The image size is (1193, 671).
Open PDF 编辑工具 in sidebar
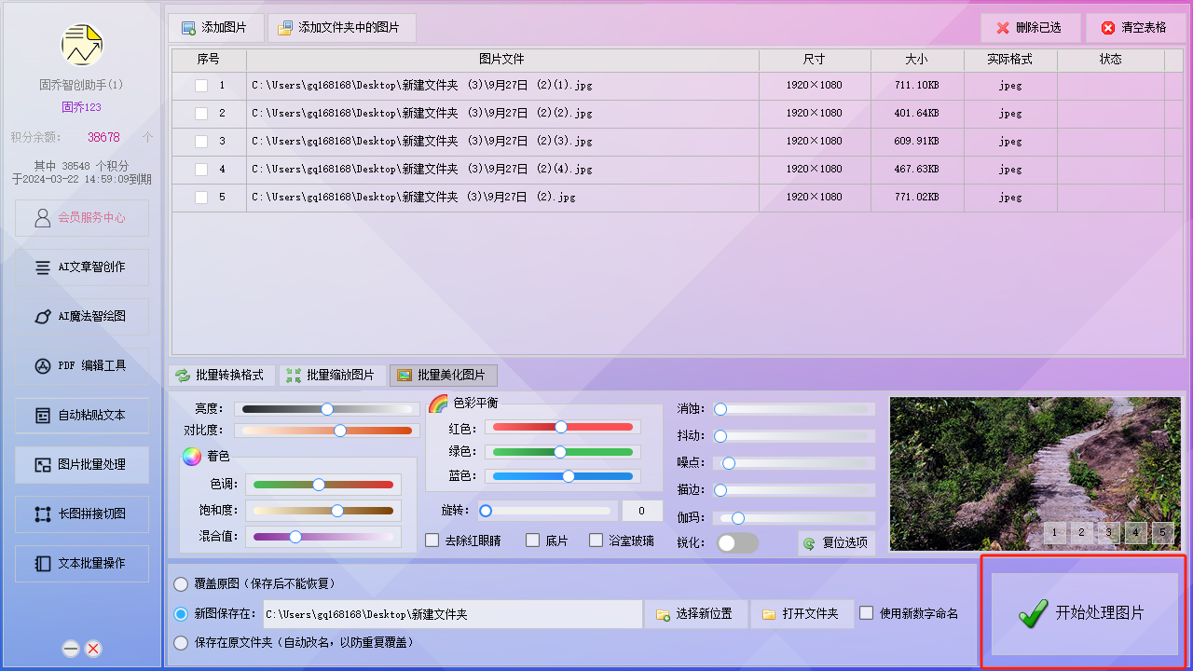(82, 366)
